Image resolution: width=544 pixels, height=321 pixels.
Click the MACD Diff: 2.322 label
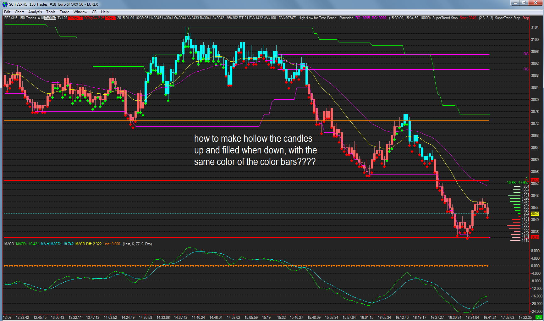point(88,244)
